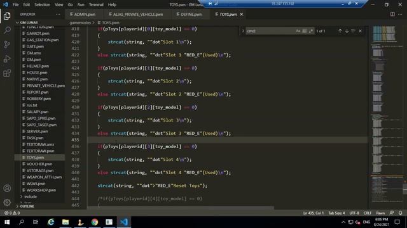Viewport: 407px width, 228px height.
Task: Open ROBBERY.pwn in explorer
Action: coord(39,99)
